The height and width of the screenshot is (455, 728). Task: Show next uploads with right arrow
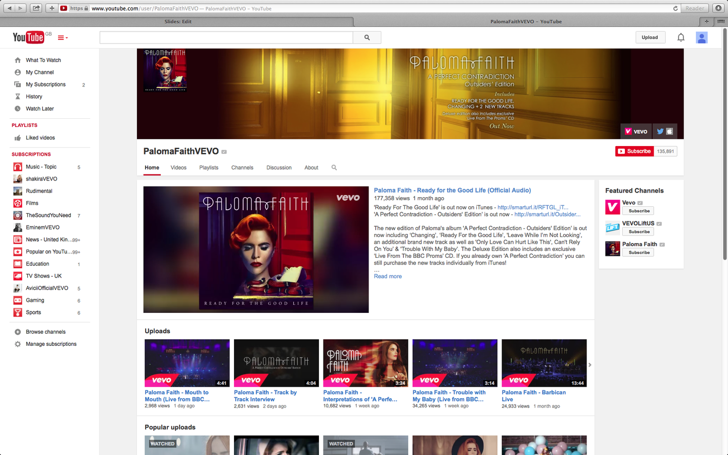[589, 365]
